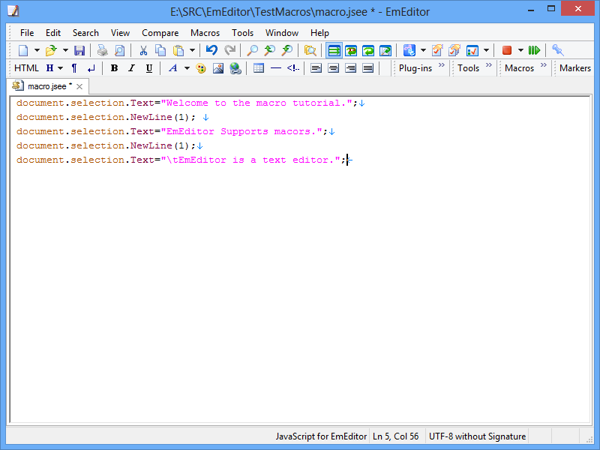The image size is (600, 450).
Task: Toggle Wrap by Characters mode
Action: pos(351,50)
